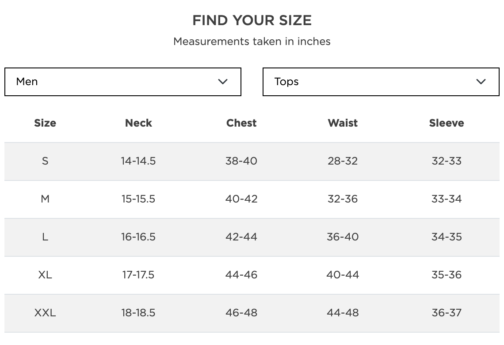Open the Men category dropdown
The width and height of the screenshot is (504, 345).
[x=122, y=82]
